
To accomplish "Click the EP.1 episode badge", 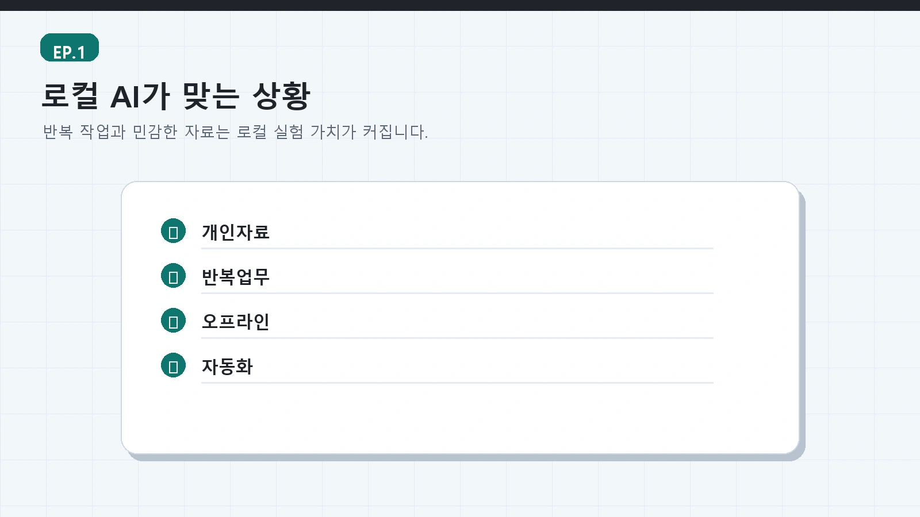I will click(70, 48).
